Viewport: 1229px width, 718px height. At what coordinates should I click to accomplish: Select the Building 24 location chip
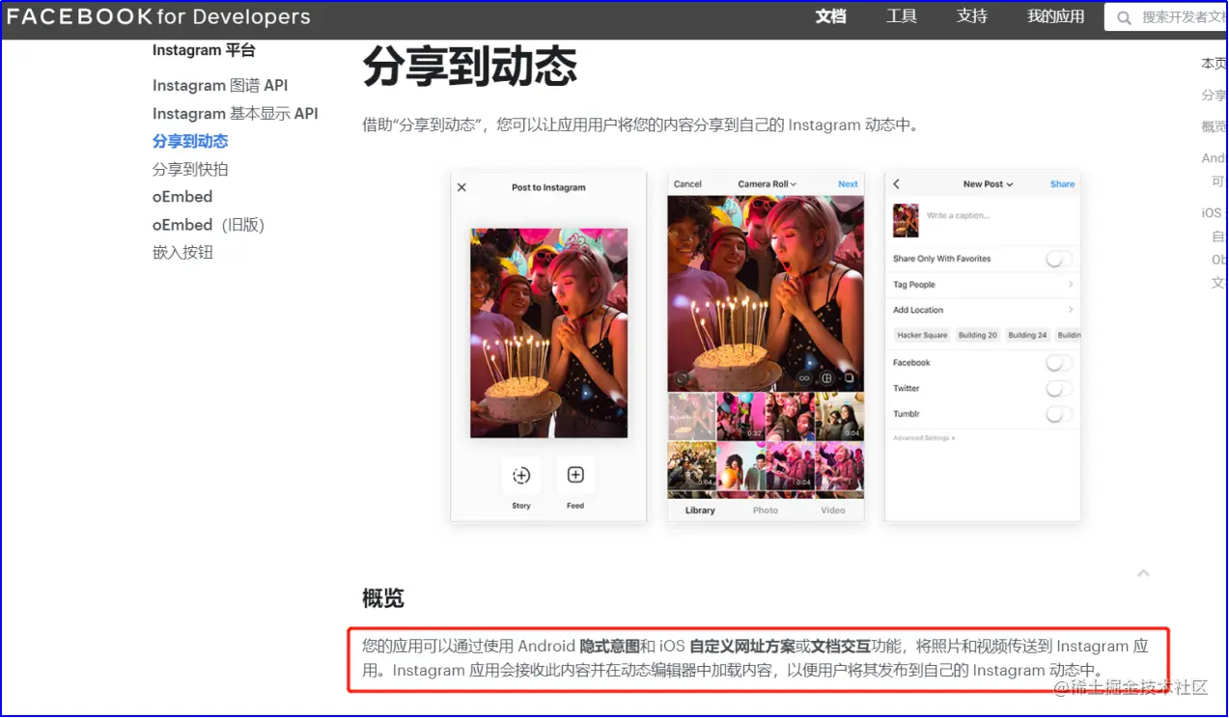[x=1027, y=335]
